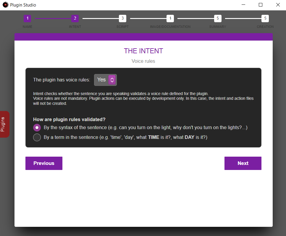Maximize the Plugin Studio window

(x=261, y=5)
